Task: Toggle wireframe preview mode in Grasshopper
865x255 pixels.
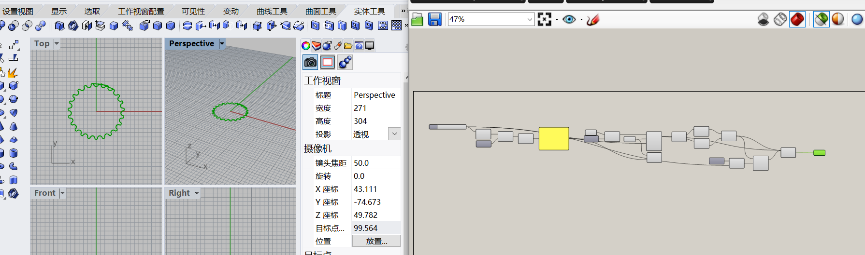Action: pyautogui.click(x=780, y=19)
